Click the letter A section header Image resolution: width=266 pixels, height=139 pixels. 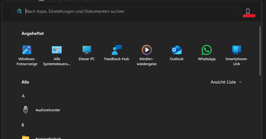23,96
